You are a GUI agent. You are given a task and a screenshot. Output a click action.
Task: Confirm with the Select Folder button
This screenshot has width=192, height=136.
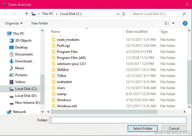click(143, 129)
